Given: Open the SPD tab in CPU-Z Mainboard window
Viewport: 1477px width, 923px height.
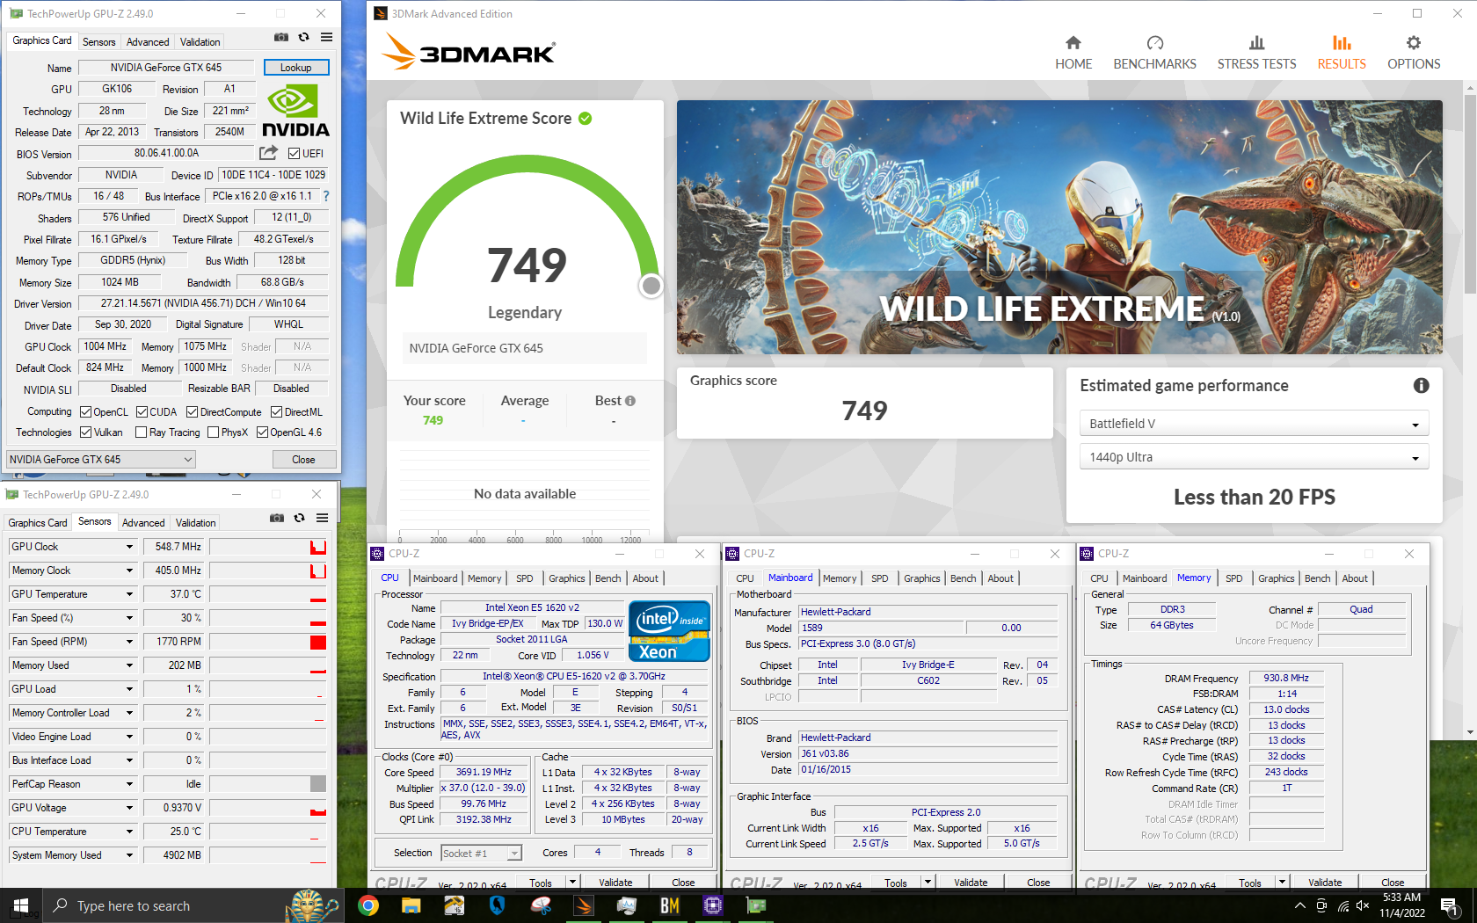Looking at the screenshot, I should 879,578.
